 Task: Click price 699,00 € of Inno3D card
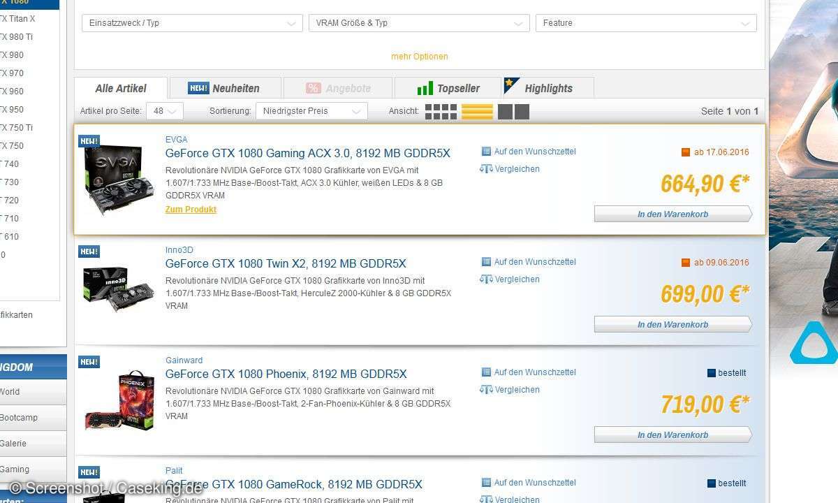(705, 294)
